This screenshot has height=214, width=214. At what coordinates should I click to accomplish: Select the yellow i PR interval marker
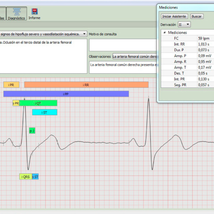[x=11, y=85]
